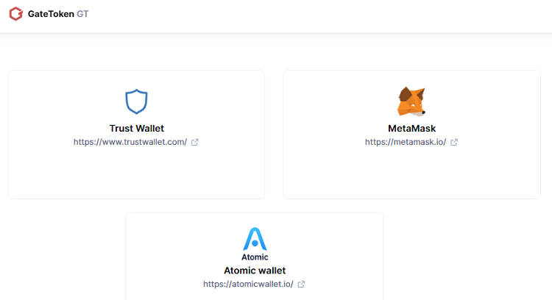Click the 'Atomic wallet' heading text
The image size is (552, 300).
tap(255, 271)
